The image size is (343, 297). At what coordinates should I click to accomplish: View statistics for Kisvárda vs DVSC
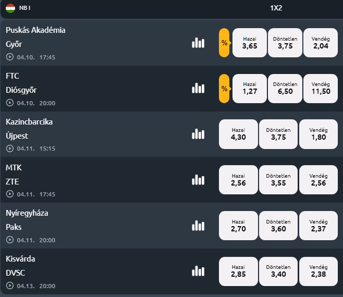[198, 271]
